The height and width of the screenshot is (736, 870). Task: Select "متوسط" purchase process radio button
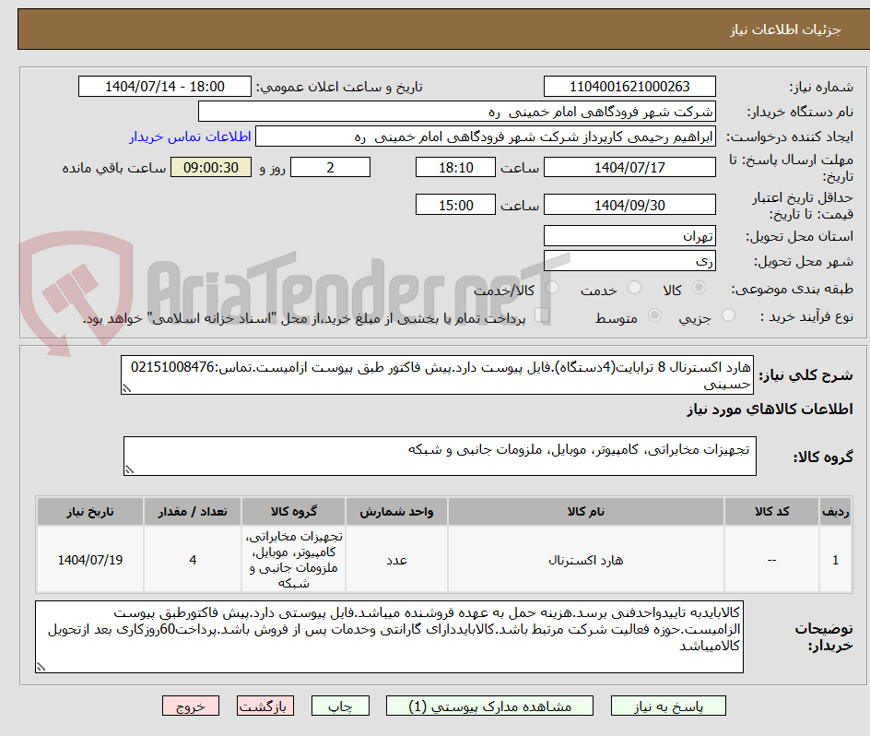(x=654, y=315)
